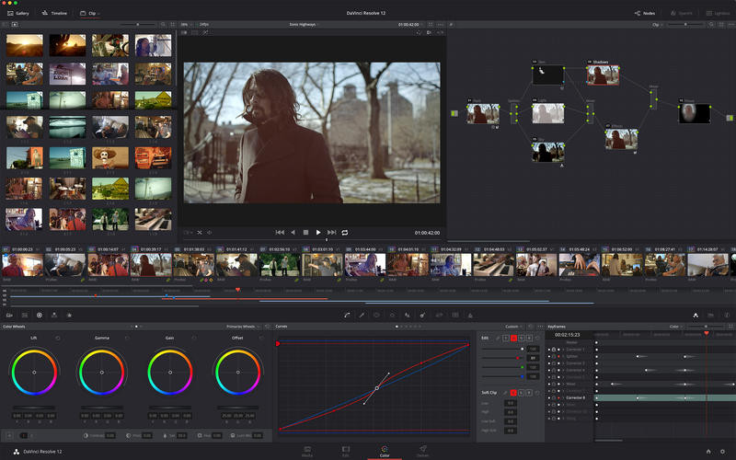Switch to the Media page tab

click(x=307, y=451)
